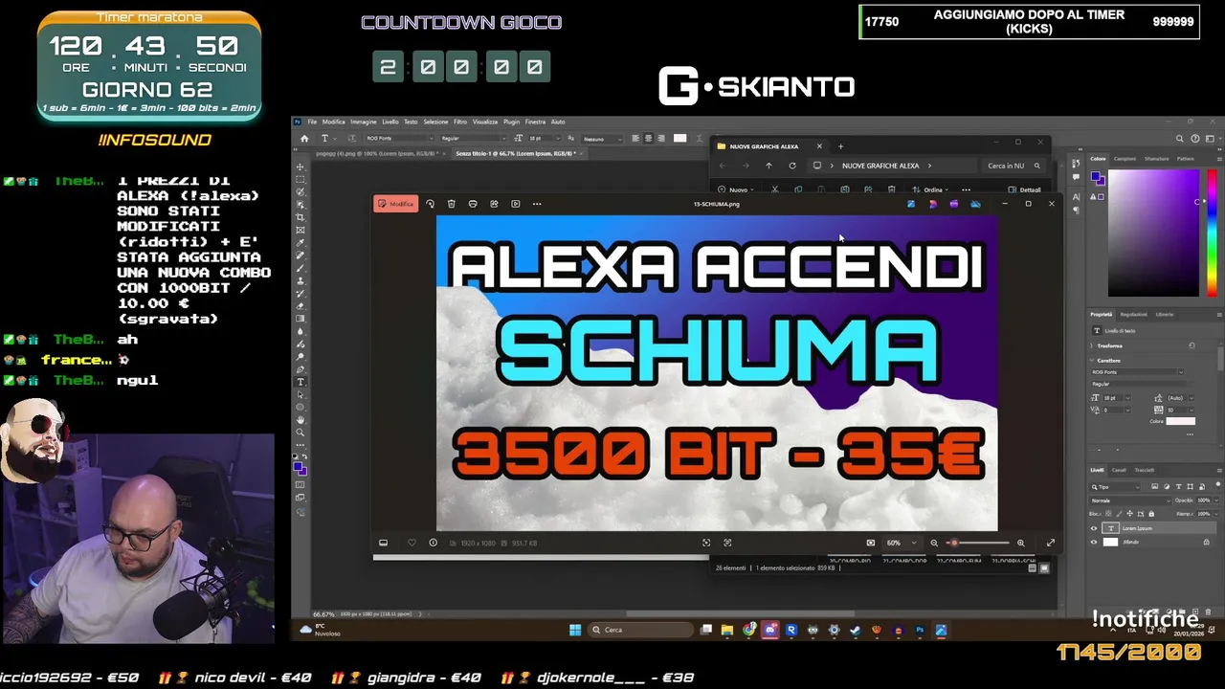Open the font style dropdown Regular
Screen dimensions: 1225x689
(473, 139)
